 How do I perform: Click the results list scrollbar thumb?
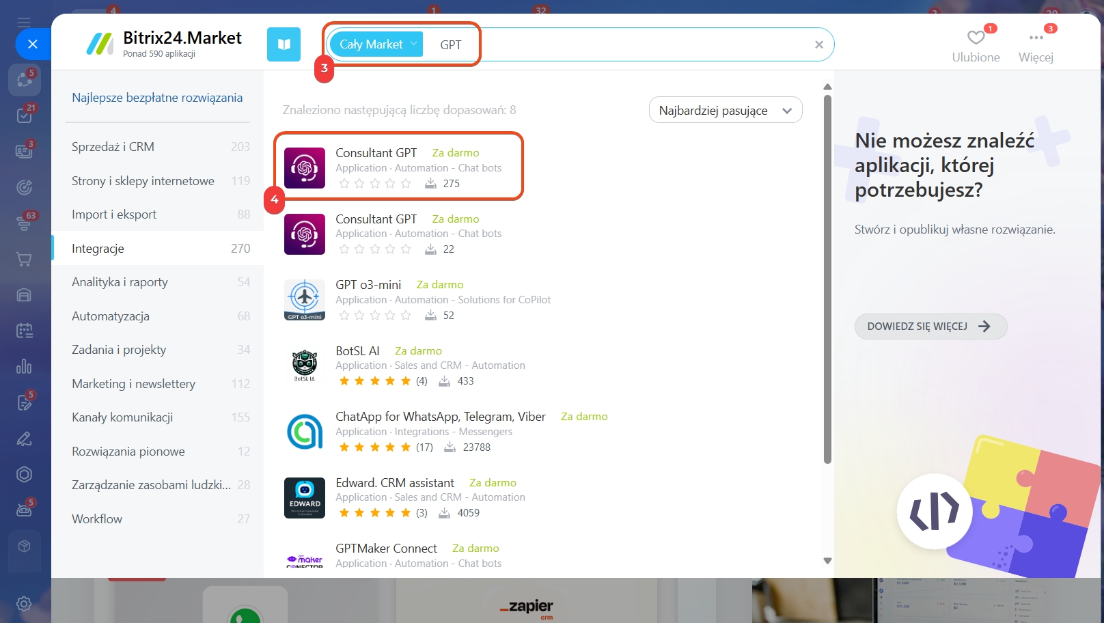click(x=827, y=279)
